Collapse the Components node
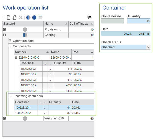 pos(10,46)
